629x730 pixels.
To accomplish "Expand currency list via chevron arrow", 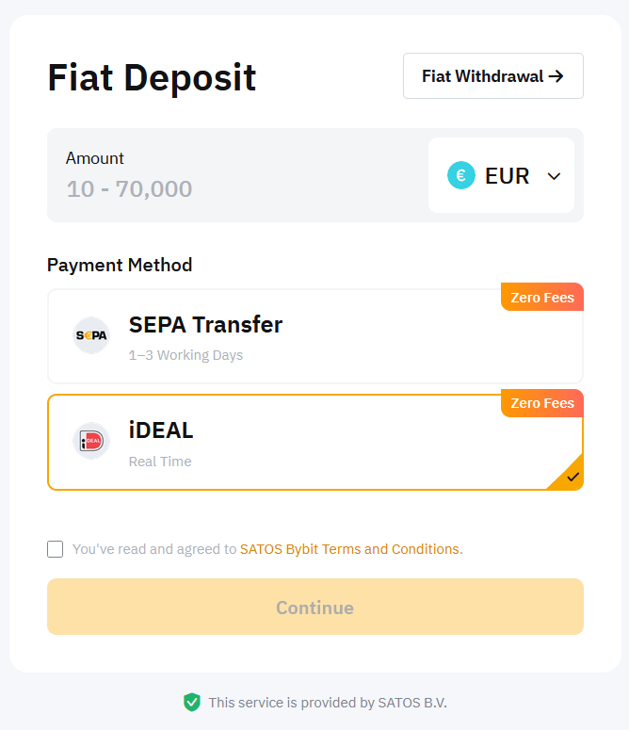I will coord(554,176).
